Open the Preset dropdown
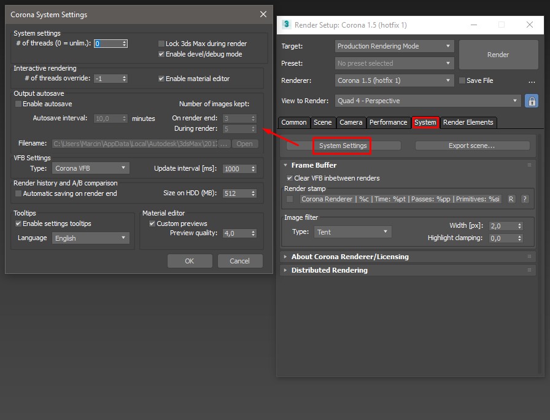The image size is (550, 420). coord(394,63)
